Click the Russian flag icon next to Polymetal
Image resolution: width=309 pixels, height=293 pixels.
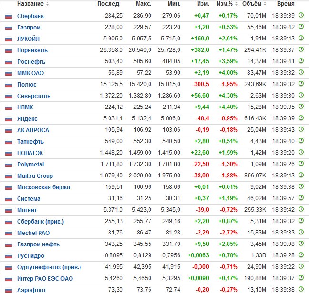[9, 165]
